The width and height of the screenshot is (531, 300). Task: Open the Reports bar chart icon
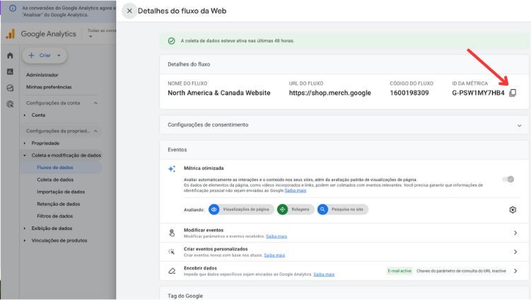pyautogui.click(x=10, y=71)
